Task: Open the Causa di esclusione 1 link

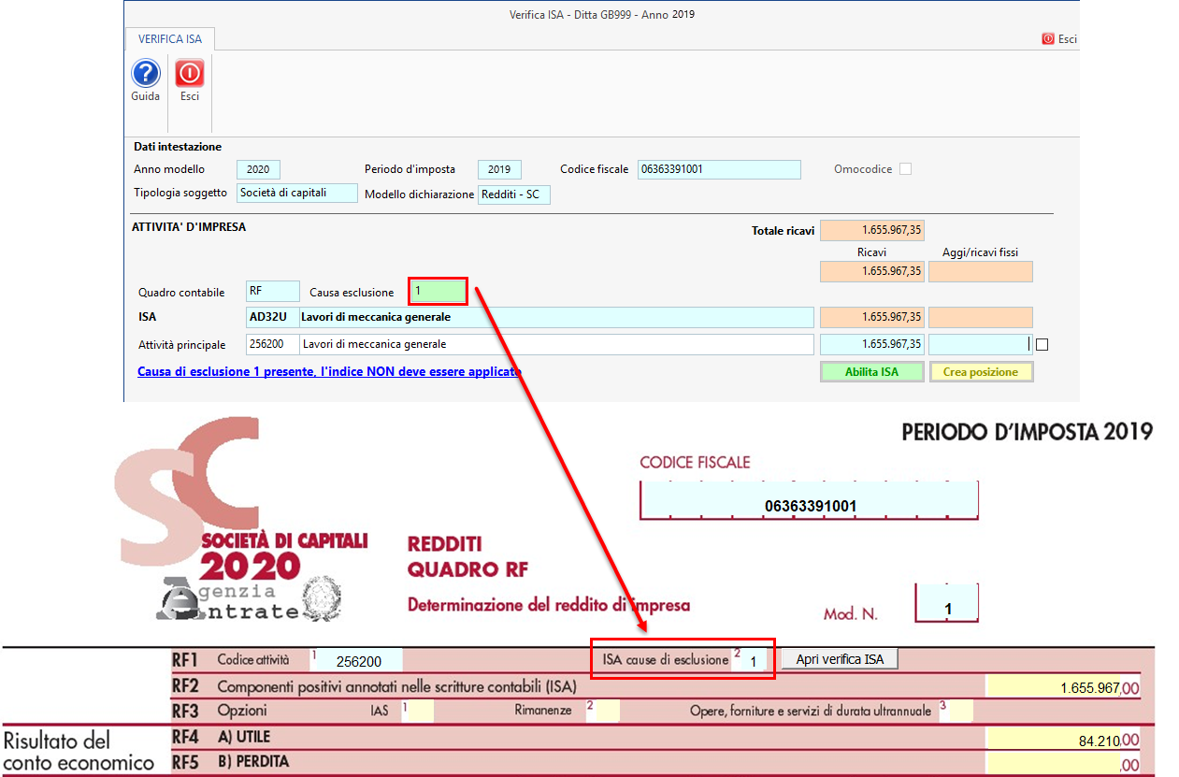Action: (x=329, y=372)
